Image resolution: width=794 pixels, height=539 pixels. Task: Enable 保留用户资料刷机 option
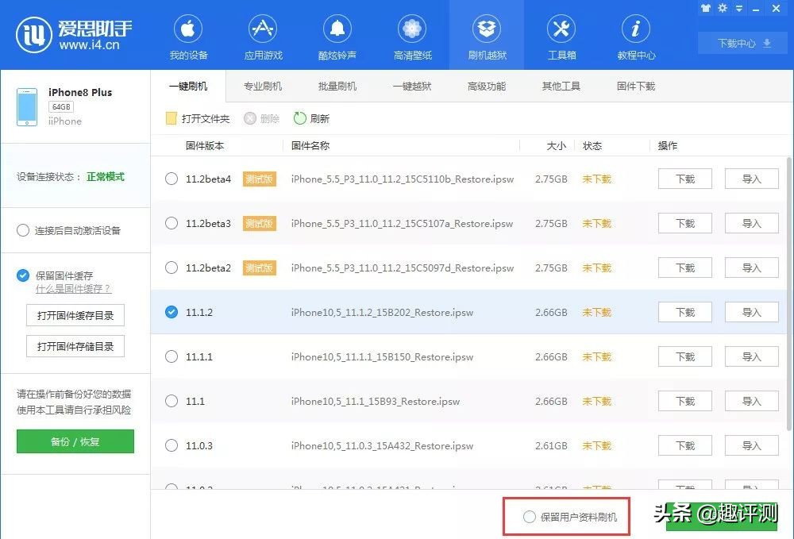(x=529, y=515)
